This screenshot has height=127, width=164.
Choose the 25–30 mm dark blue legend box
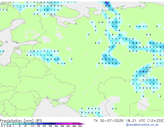[52, 124]
